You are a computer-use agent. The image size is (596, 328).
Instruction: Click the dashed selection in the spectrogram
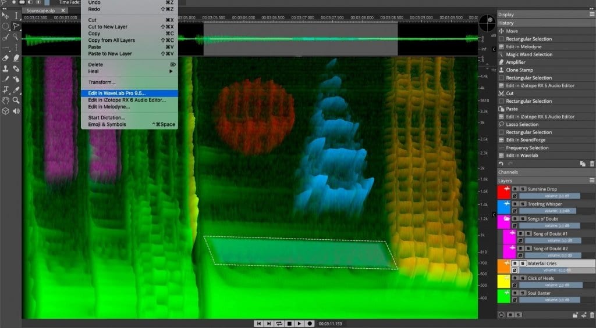[x=301, y=253]
